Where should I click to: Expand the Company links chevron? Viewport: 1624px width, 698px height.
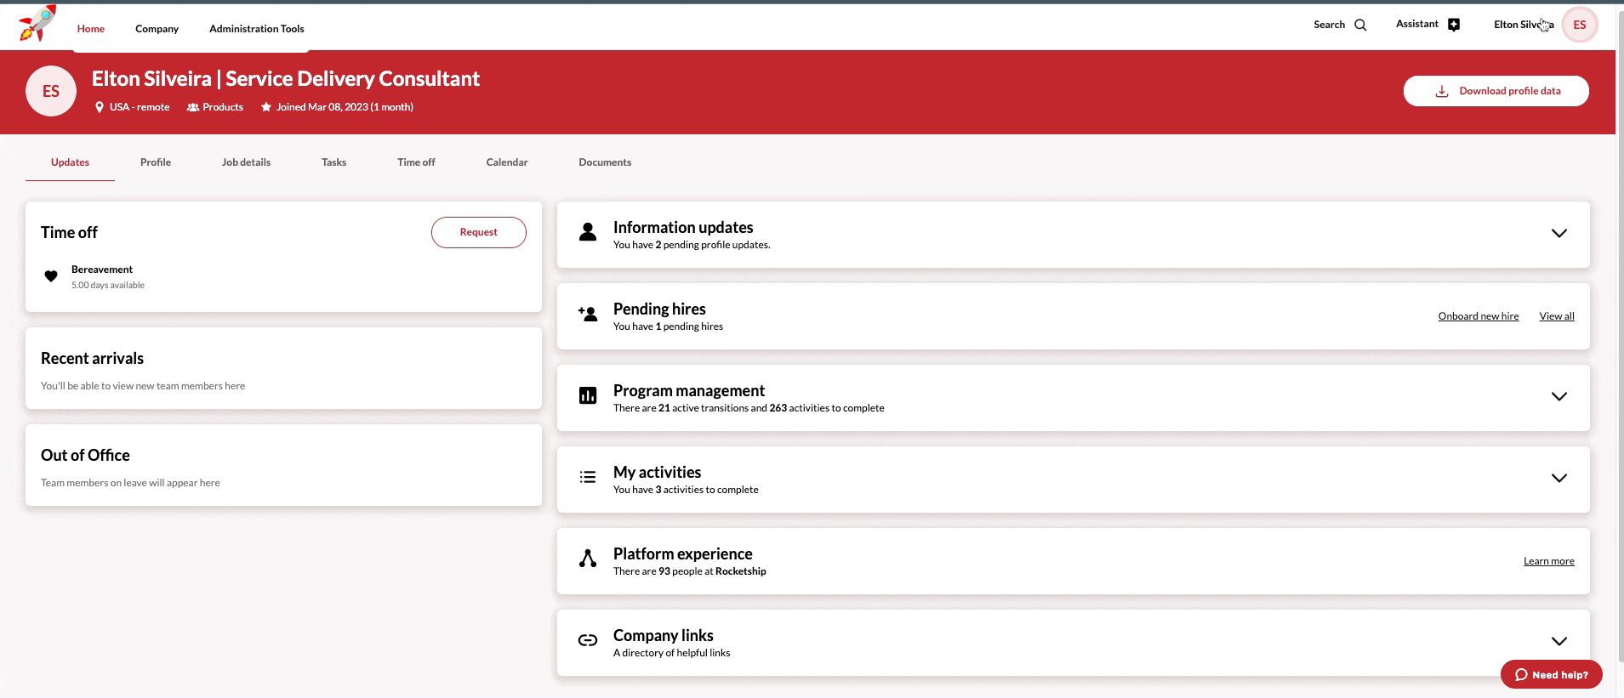[x=1558, y=642]
